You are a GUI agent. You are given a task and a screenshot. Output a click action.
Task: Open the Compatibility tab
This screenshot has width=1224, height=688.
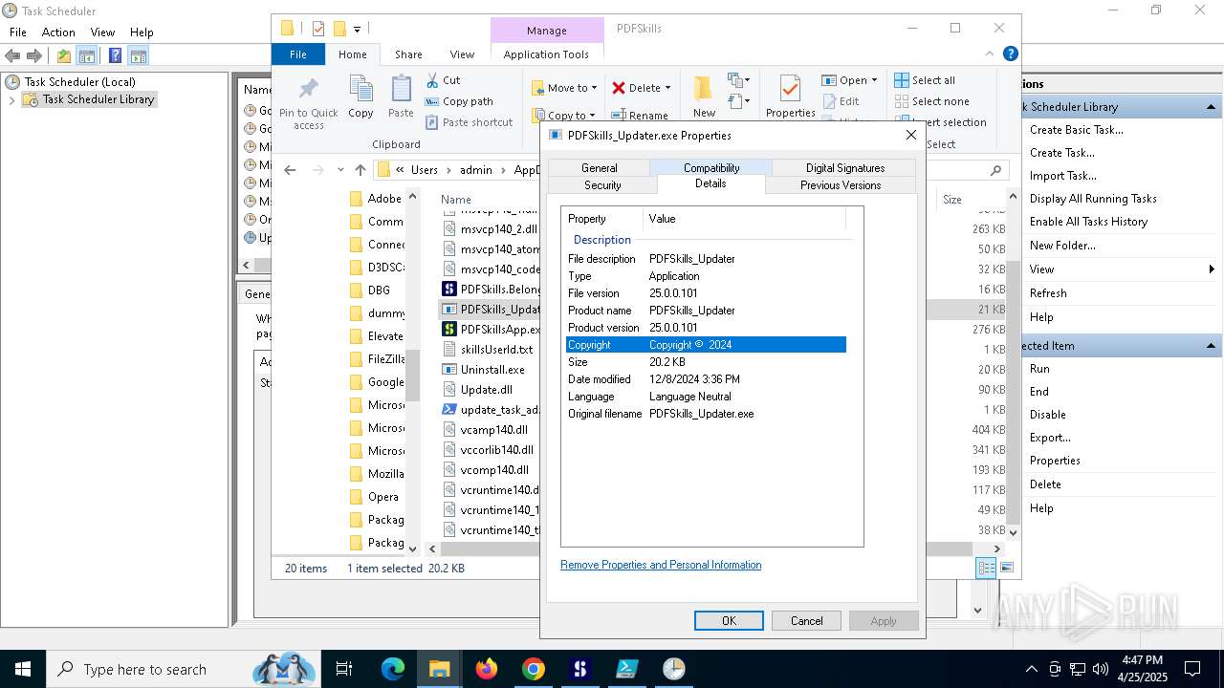[x=711, y=168]
